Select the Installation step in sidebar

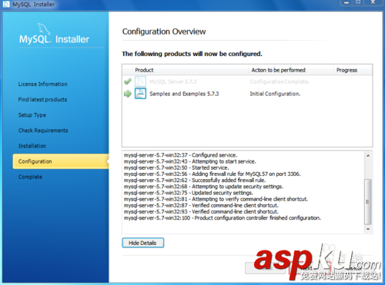tap(32, 146)
